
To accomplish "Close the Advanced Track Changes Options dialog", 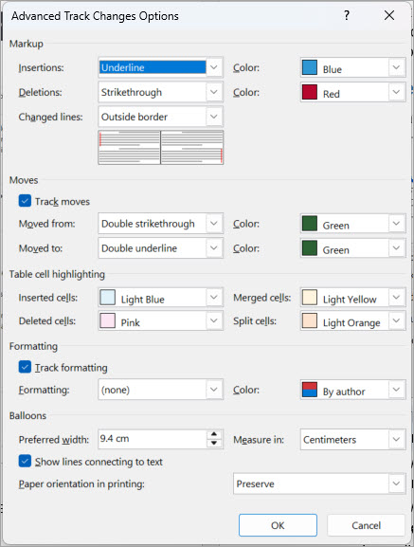I will [389, 15].
